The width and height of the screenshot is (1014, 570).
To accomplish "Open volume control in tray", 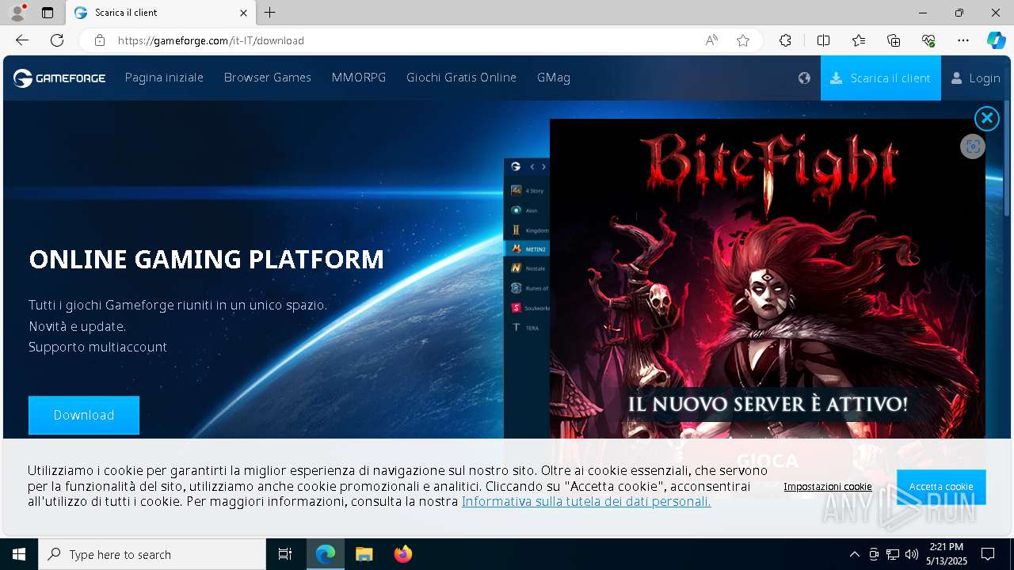I will pyautogui.click(x=912, y=554).
